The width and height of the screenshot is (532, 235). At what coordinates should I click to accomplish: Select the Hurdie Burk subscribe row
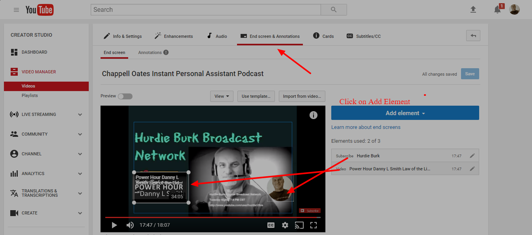click(405, 156)
